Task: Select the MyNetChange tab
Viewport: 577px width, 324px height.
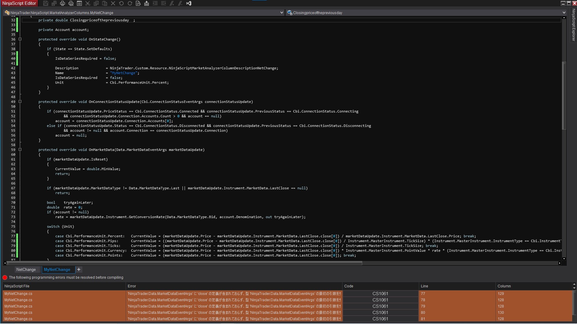Action: (57, 269)
